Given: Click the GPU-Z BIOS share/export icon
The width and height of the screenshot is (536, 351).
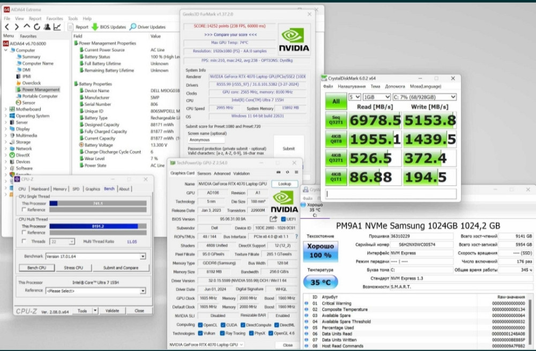Looking at the screenshot, I should coord(273,219).
